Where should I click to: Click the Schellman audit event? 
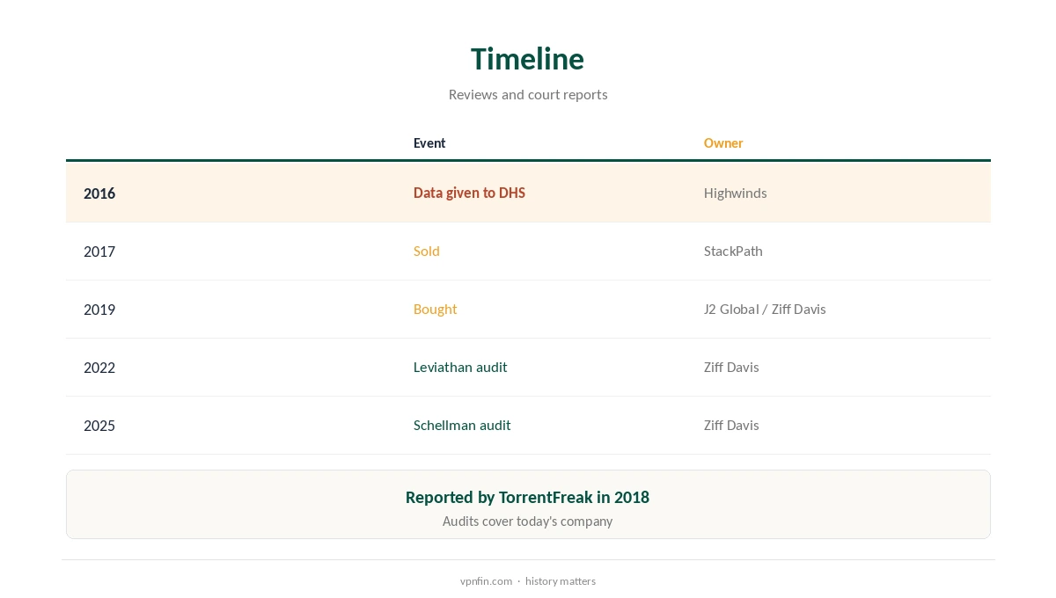click(x=462, y=425)
